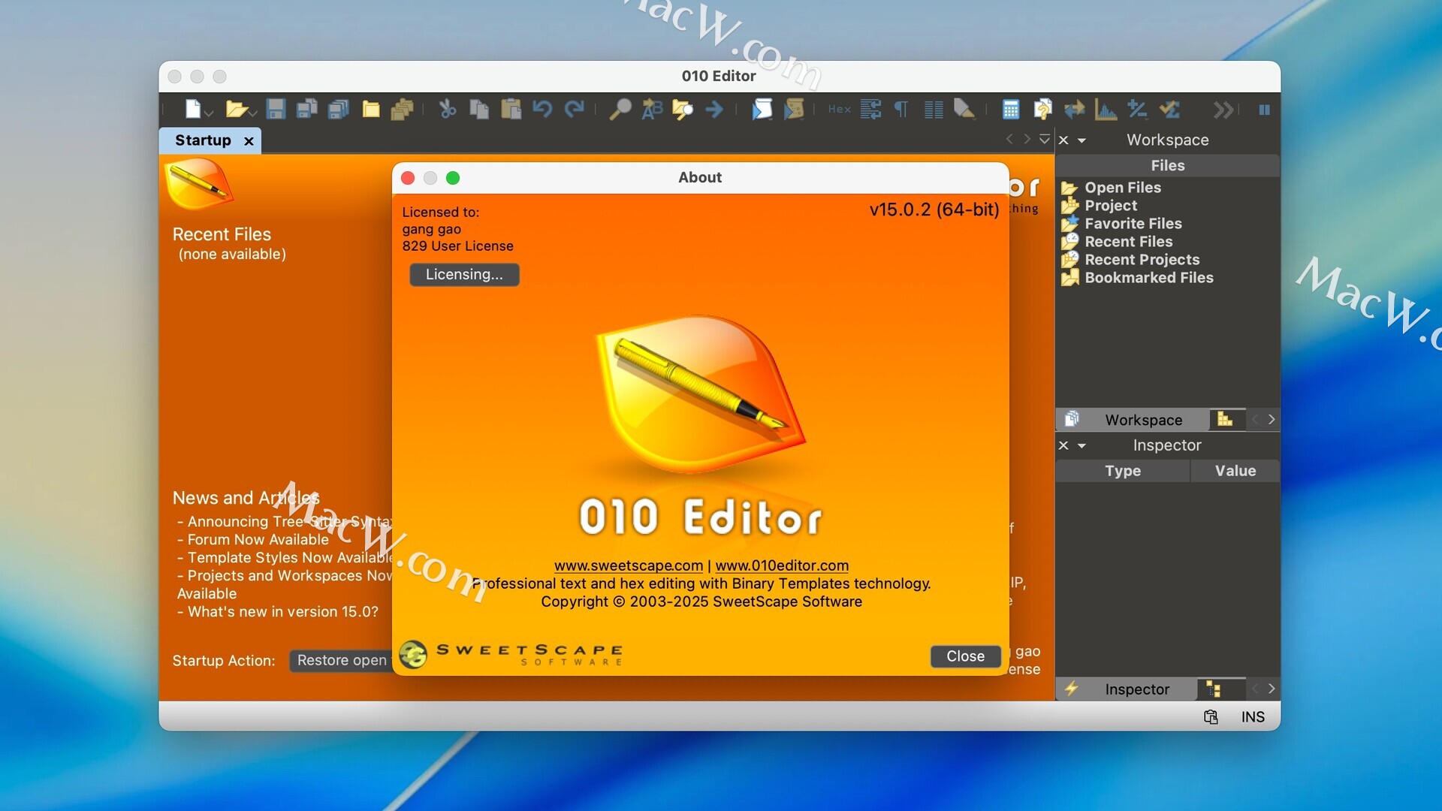Select Project in Workspace tree
The width and height of the screenshot is (1442, 811).
pyautogui.click(x=1111, y=206)
